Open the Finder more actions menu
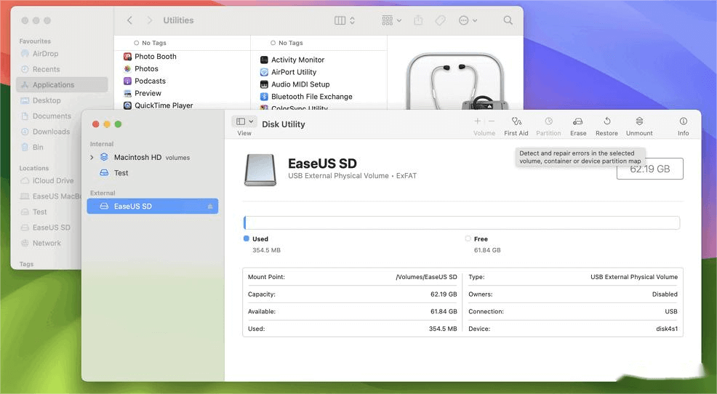 (468, 20)
